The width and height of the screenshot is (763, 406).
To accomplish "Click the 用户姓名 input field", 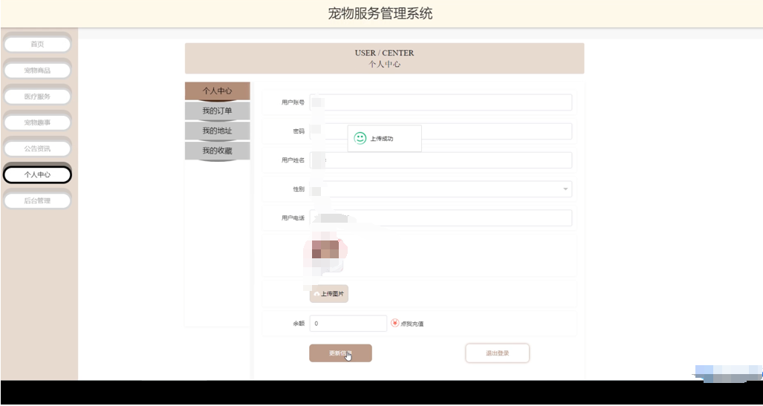I will tap(441, 160).
